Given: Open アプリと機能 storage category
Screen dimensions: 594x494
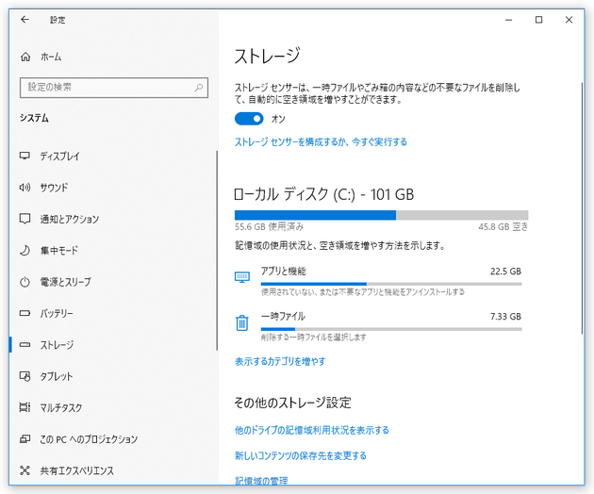Looking at the screenshot, I should (x=378, y=281).
